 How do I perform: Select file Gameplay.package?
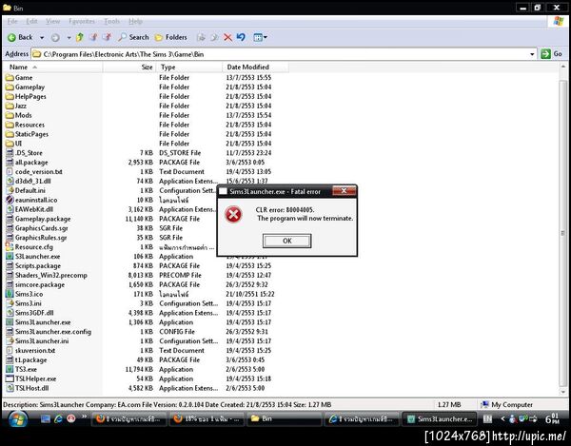coord(43,219)
